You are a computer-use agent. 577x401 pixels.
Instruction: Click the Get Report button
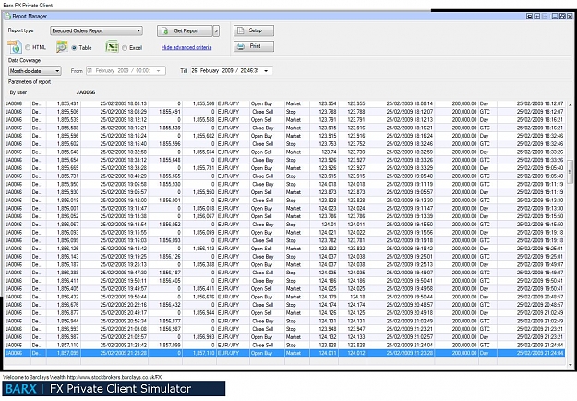click(x=185, y=30)
